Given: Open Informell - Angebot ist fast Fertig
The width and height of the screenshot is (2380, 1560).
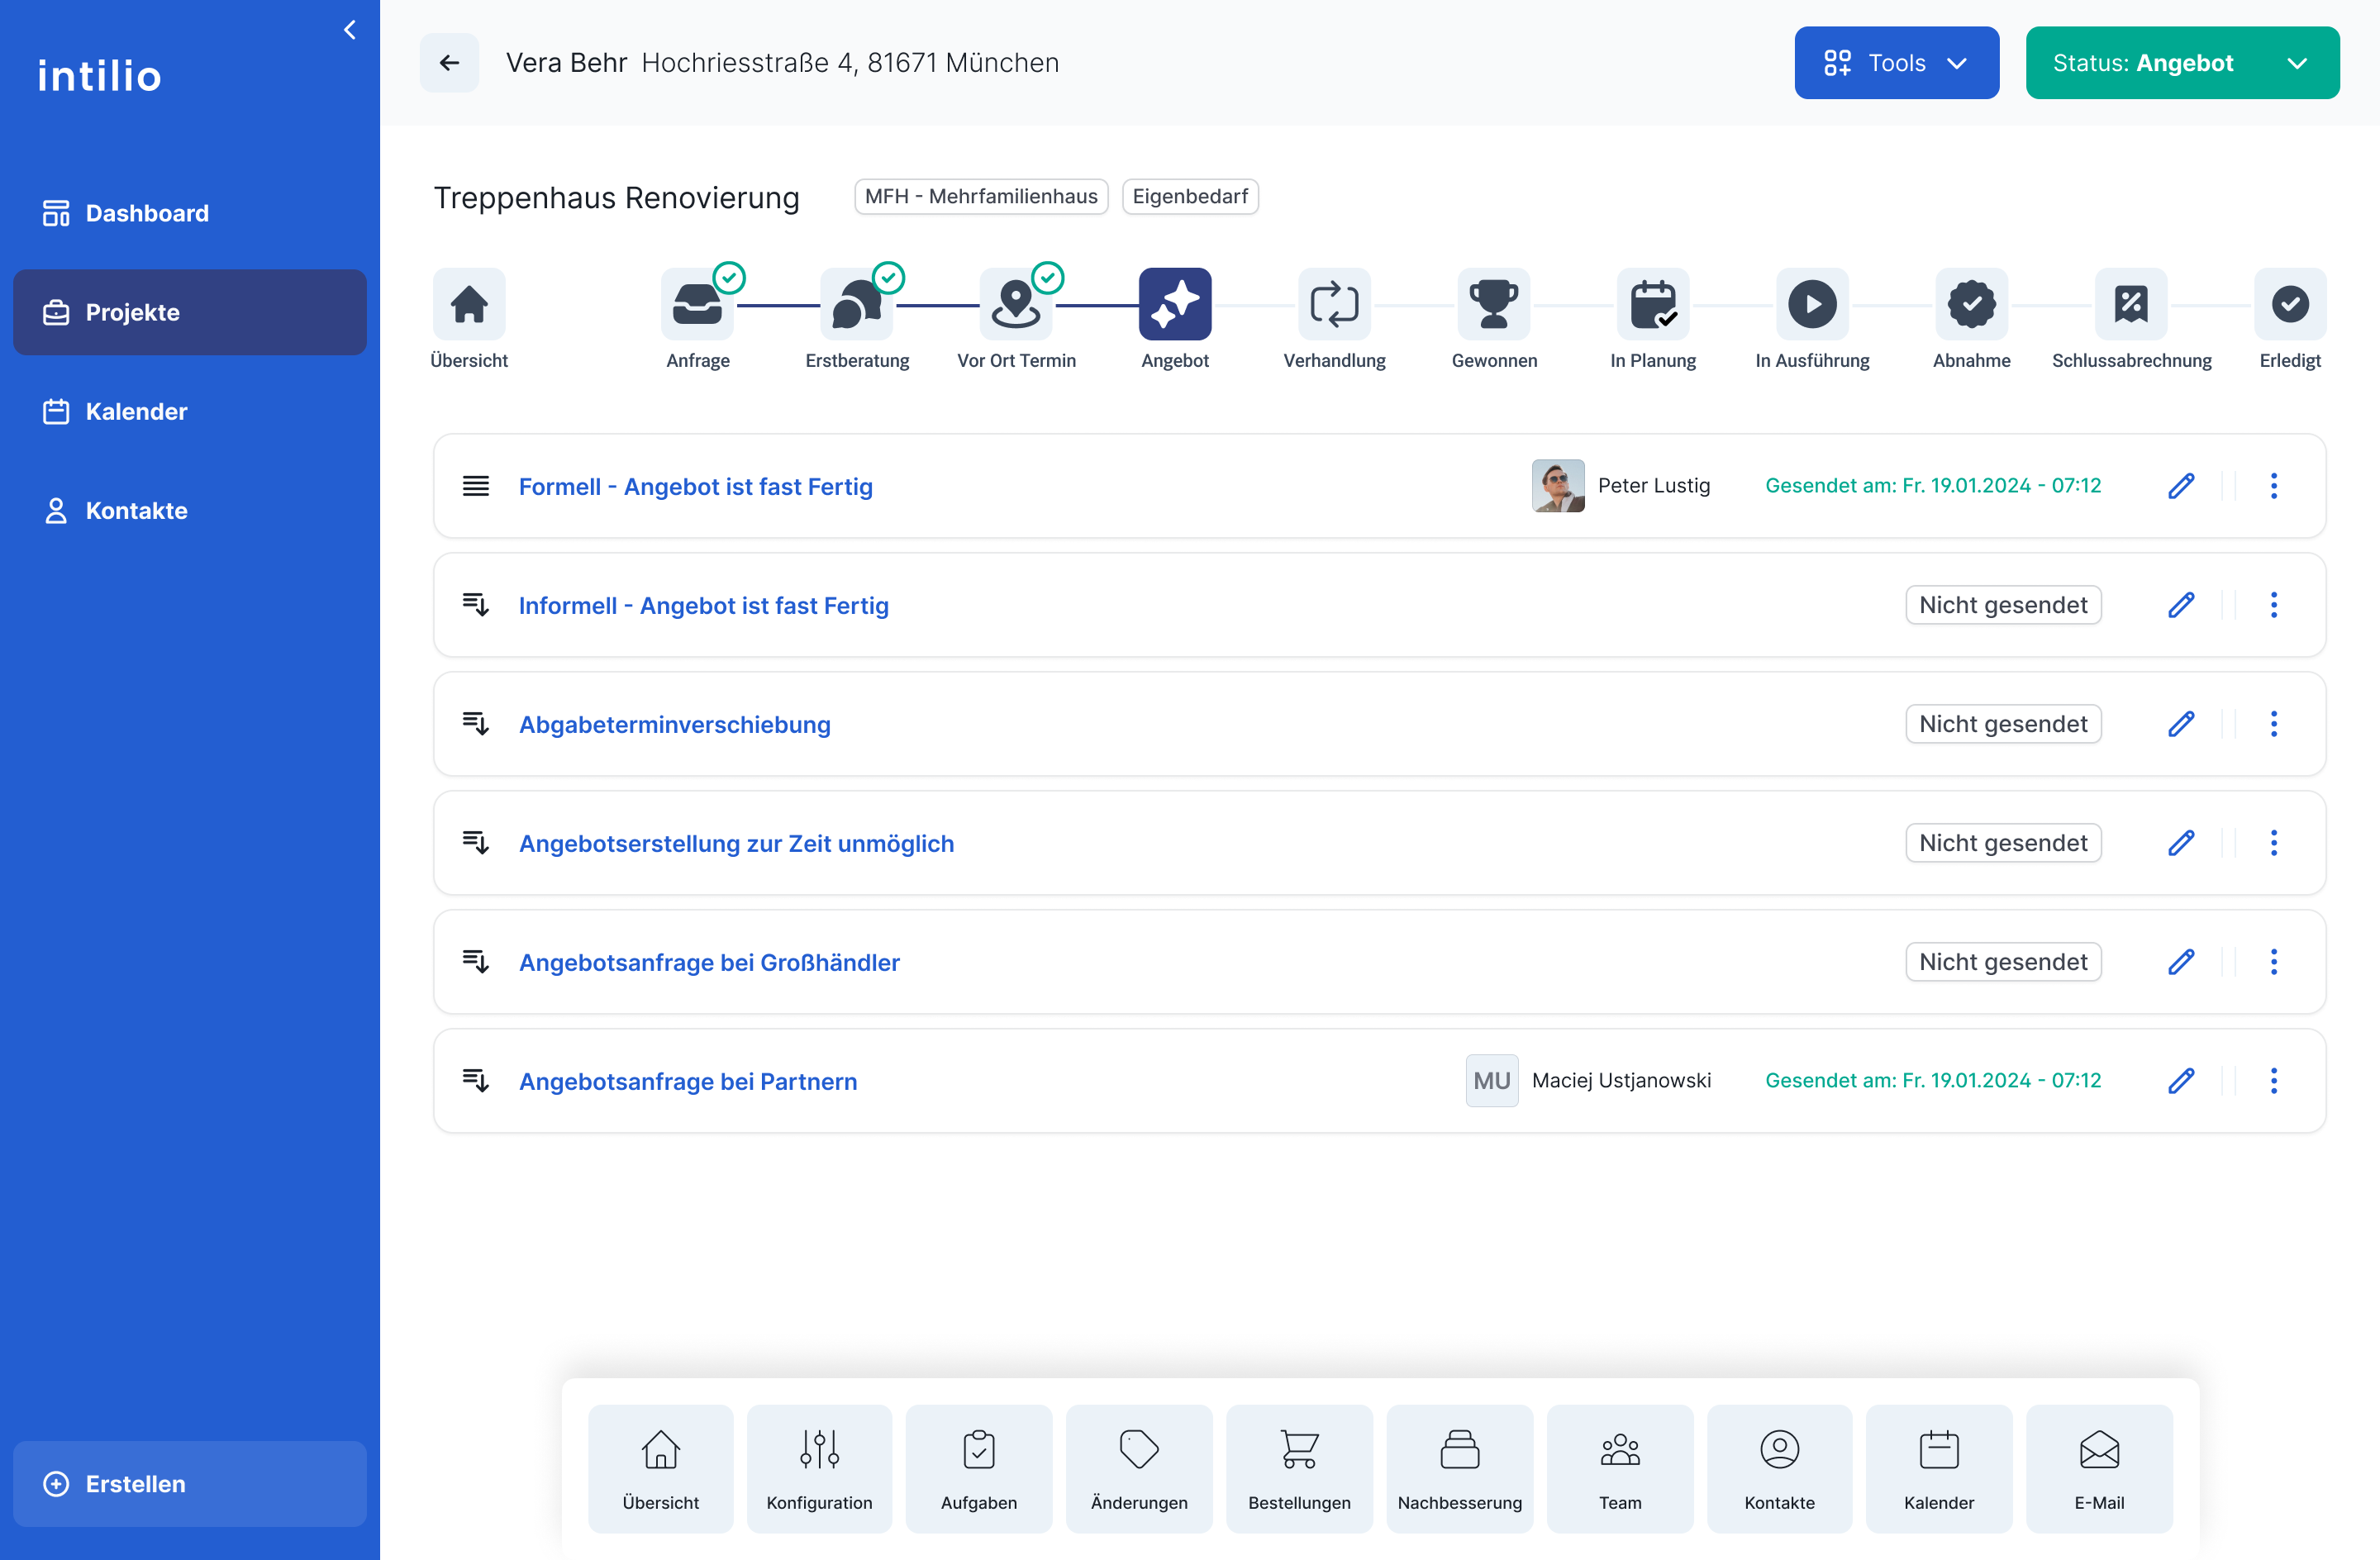Looking at the screenshot, I should 703,605.
